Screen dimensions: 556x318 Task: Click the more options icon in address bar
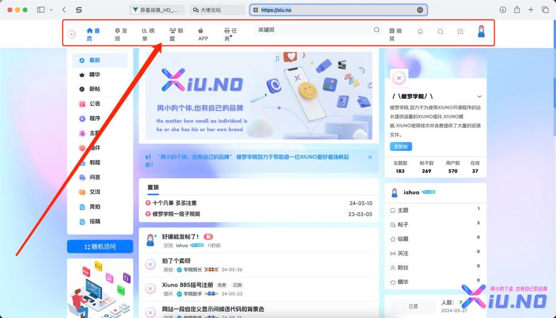420,10
